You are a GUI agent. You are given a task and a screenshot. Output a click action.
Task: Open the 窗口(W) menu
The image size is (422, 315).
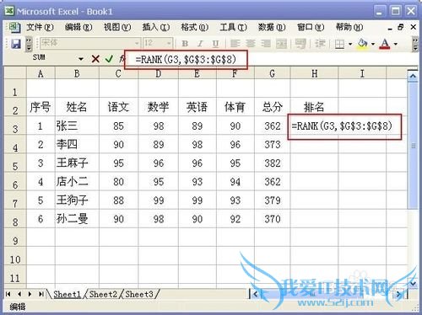[311, 27]
